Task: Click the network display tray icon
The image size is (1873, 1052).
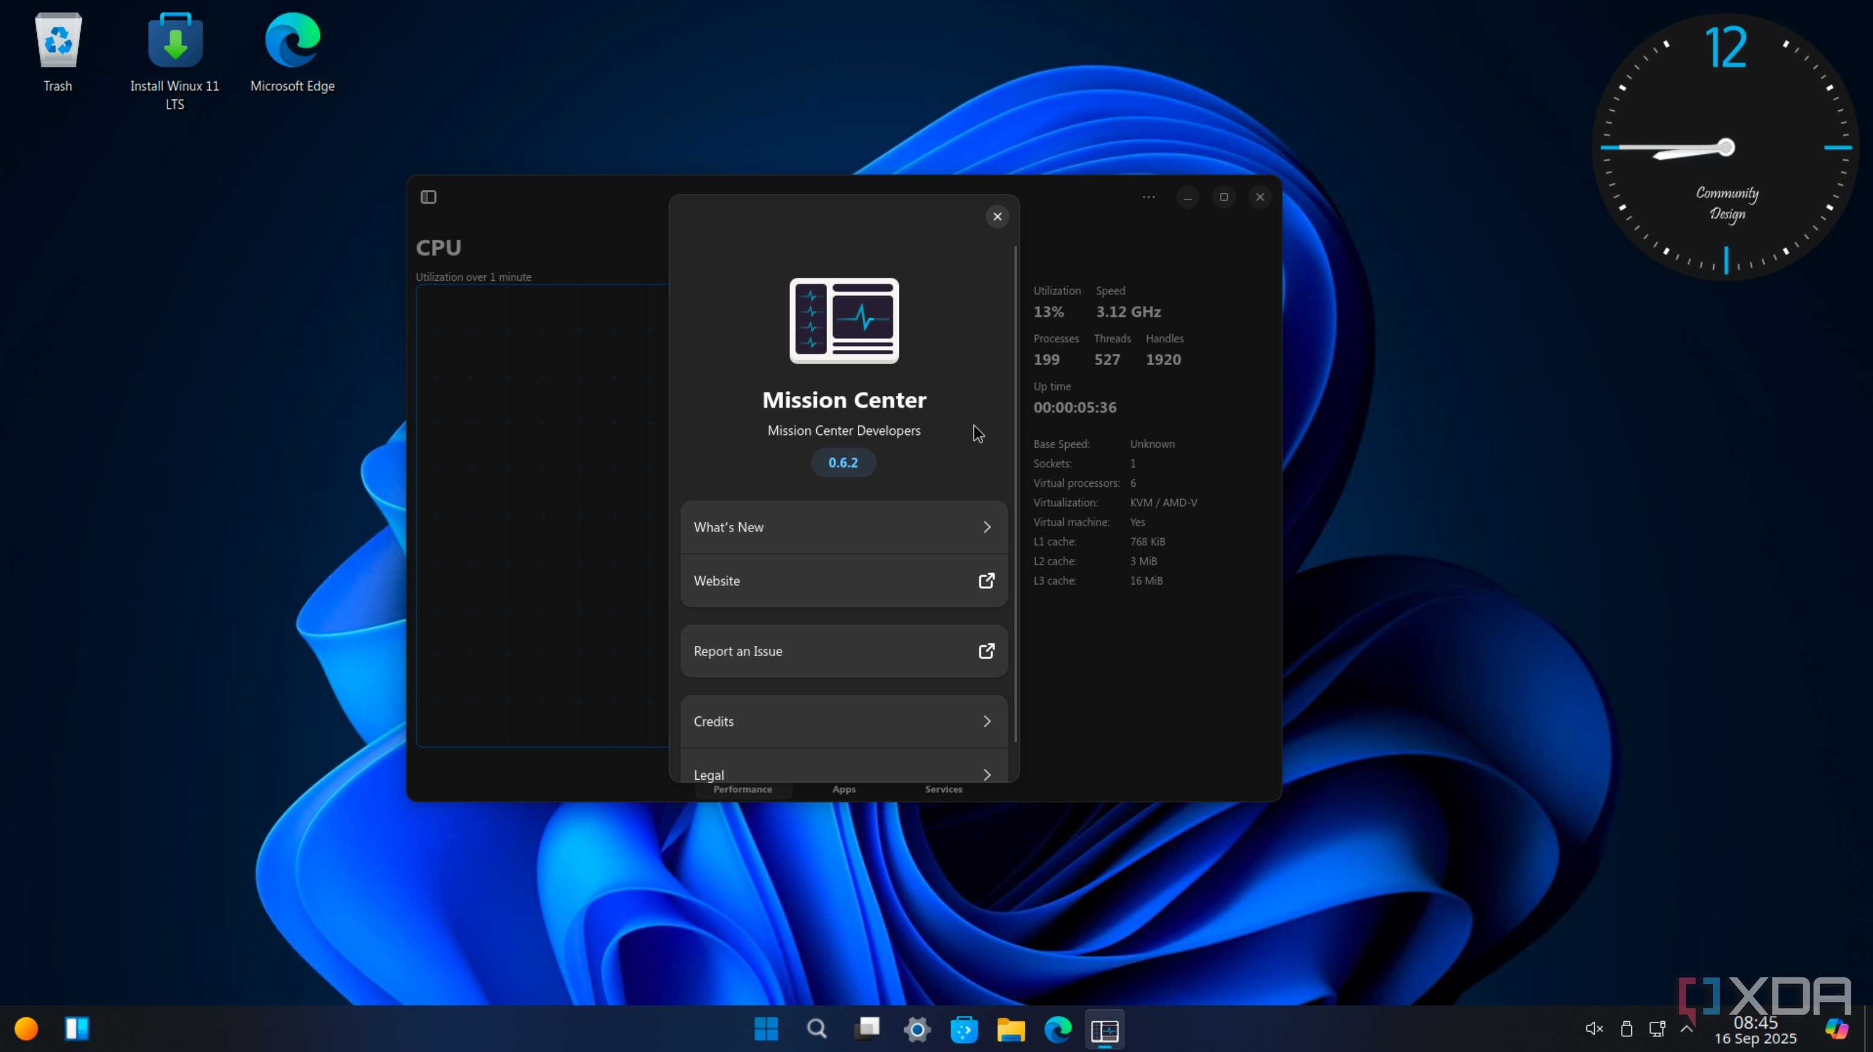Action: pos(1657,1029)
